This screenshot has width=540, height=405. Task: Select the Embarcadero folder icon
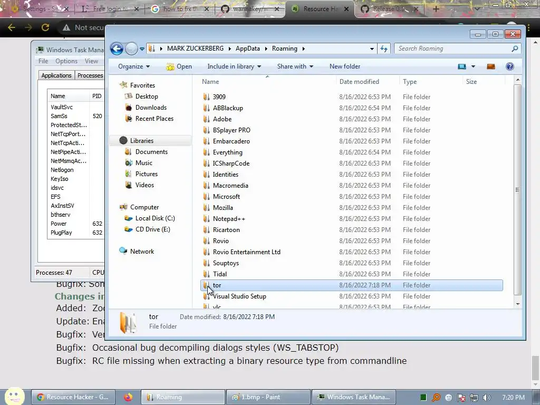[206, 141]
